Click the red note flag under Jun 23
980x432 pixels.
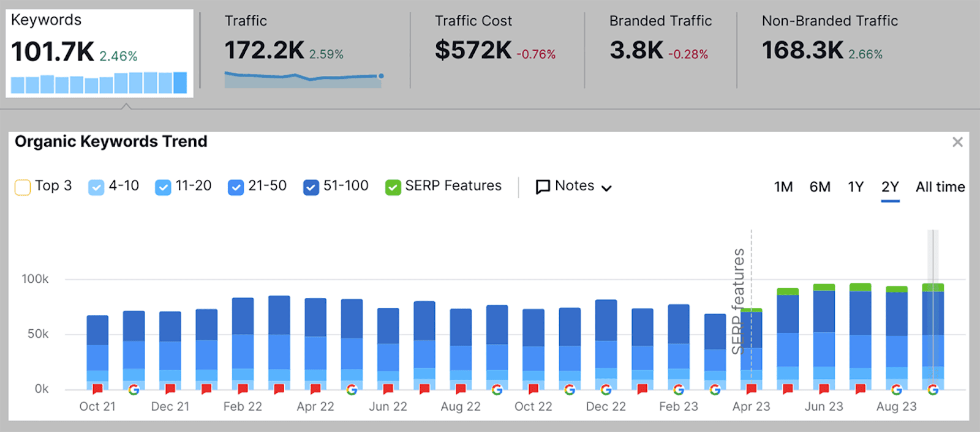824,389
